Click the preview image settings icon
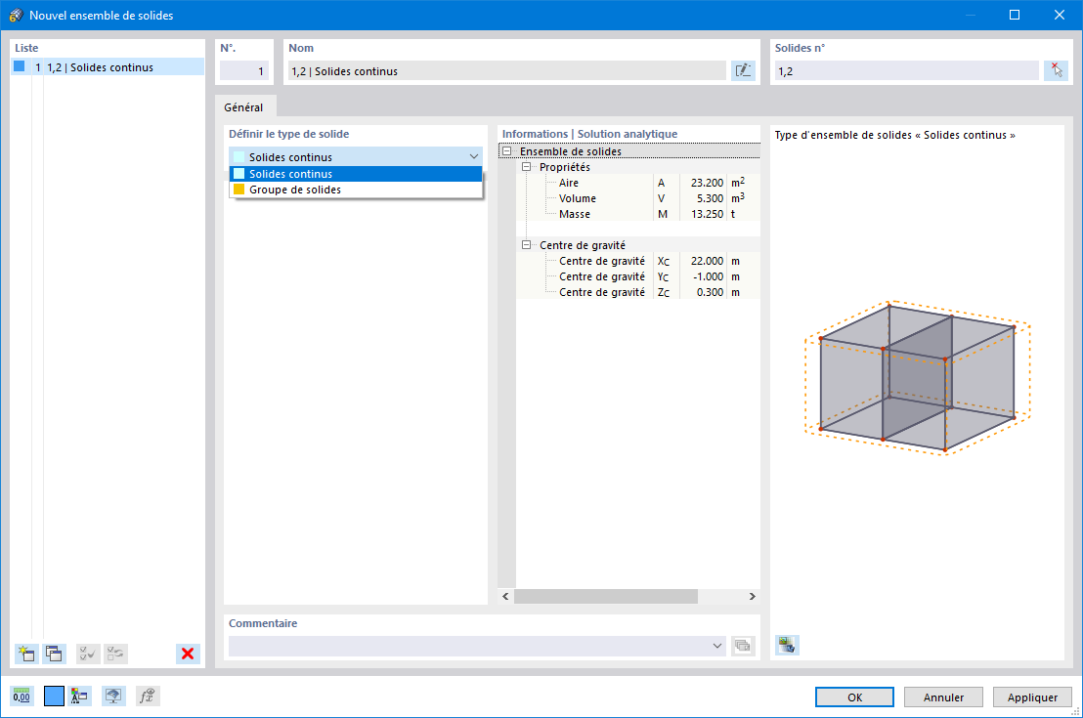This screenshot has height=718, width=1083. click(x=787, y=645)
